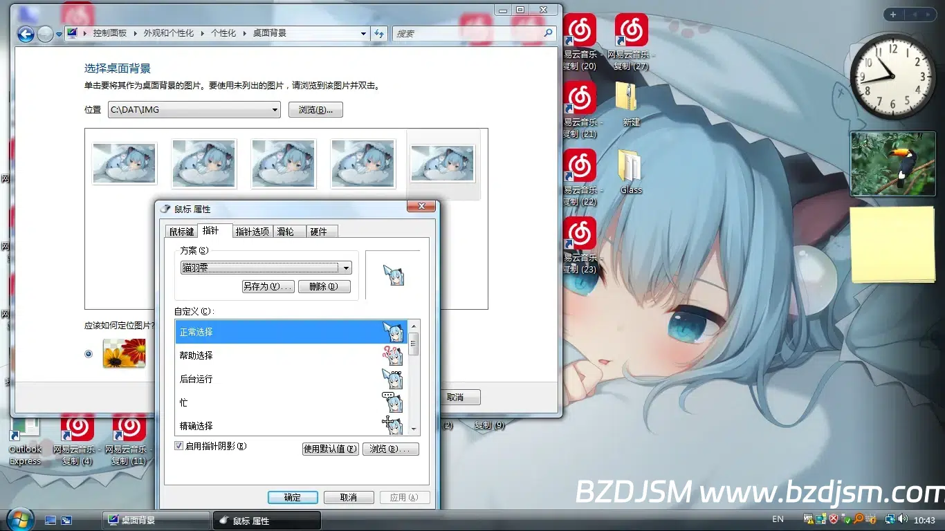Click the magnifier icon in the 搜索 box
Screen dimensions: 945x531
click(549, 33)
